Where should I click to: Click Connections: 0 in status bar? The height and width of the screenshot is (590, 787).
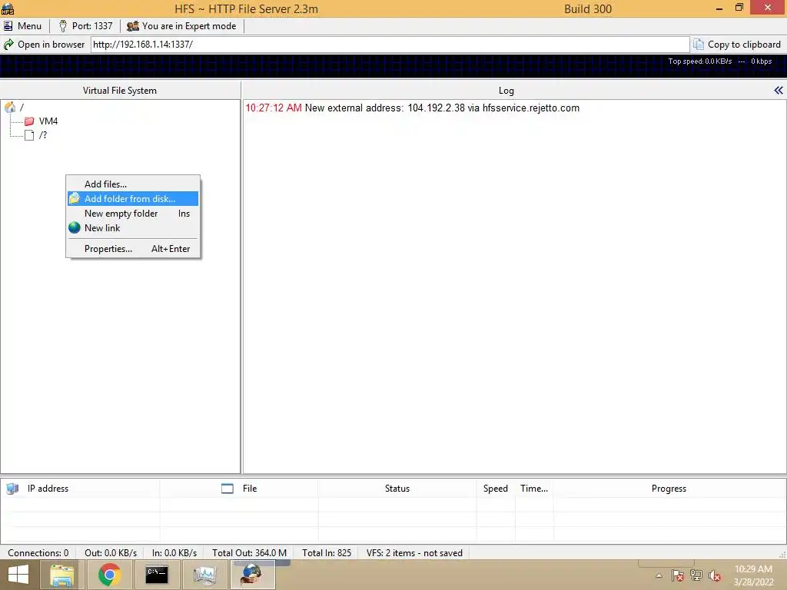coord(38,553)
